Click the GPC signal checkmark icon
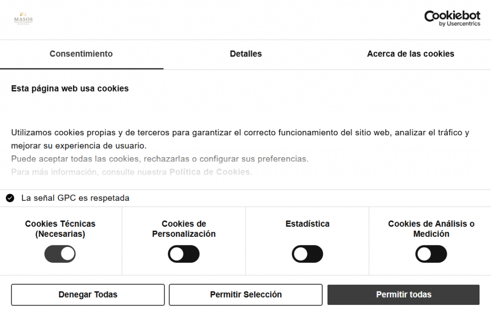Screen dimensions: 491x315 pyautogui.click(x=10, y=198)
